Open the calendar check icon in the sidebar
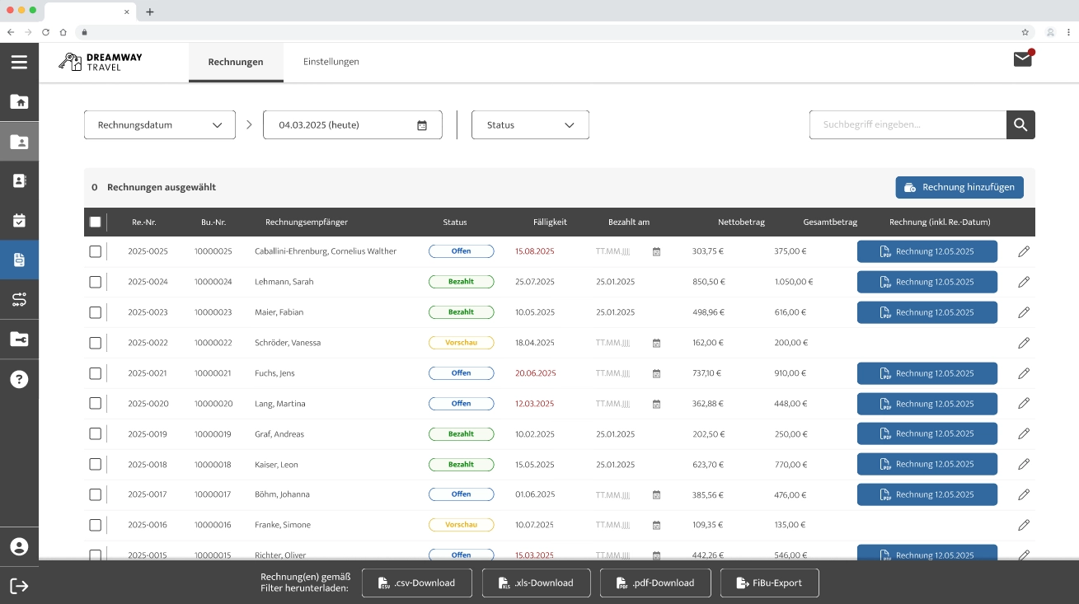The height and width of the screenshot is (604, 1079). pyautogui.click(x=19, y=221)
